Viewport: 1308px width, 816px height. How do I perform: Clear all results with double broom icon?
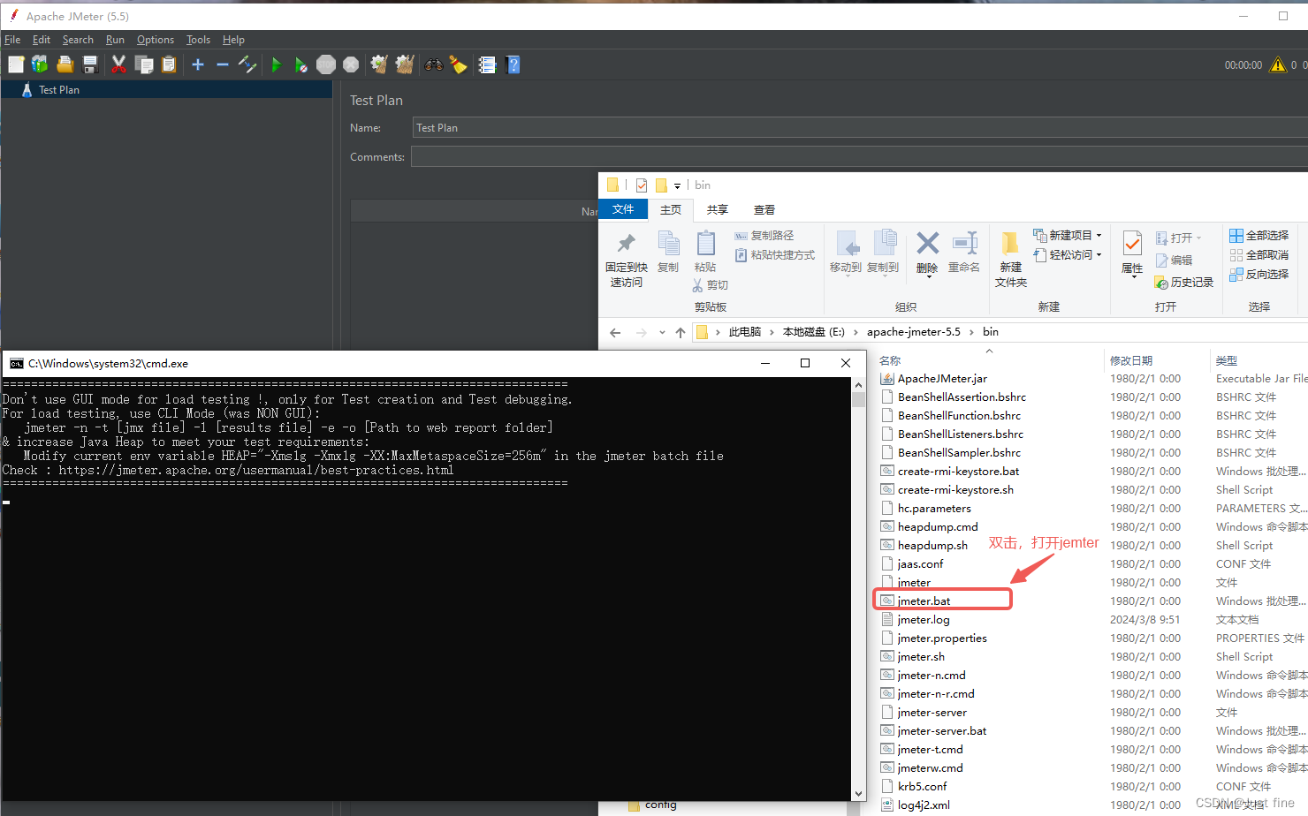coord(405,64)
